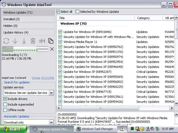Click the Critical Updates cell for KB952287
178x133 pixels.
[x=147, y=72]
